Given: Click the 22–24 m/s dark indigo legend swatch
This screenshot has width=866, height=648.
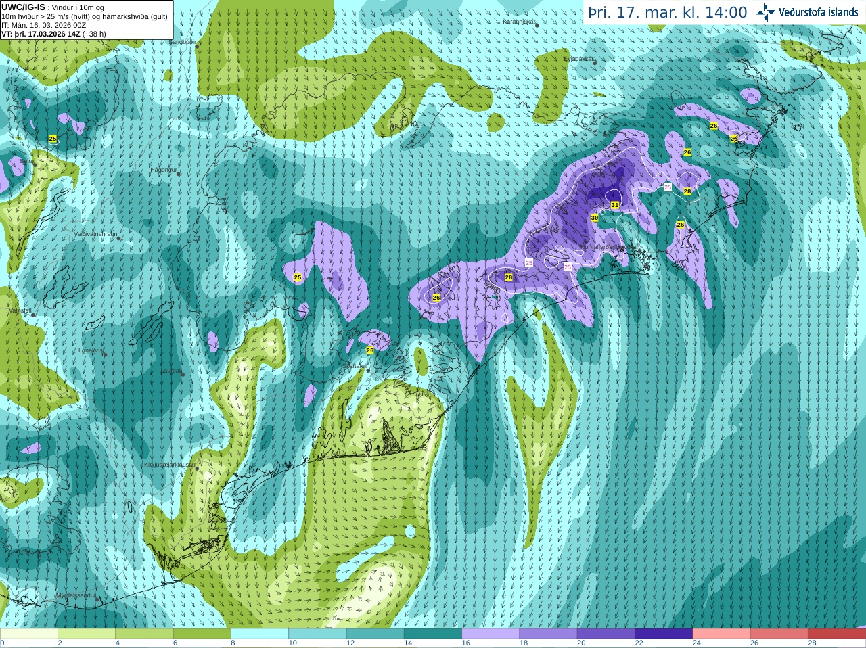Looking at the screenshot, I should click(x=664, y=634).
